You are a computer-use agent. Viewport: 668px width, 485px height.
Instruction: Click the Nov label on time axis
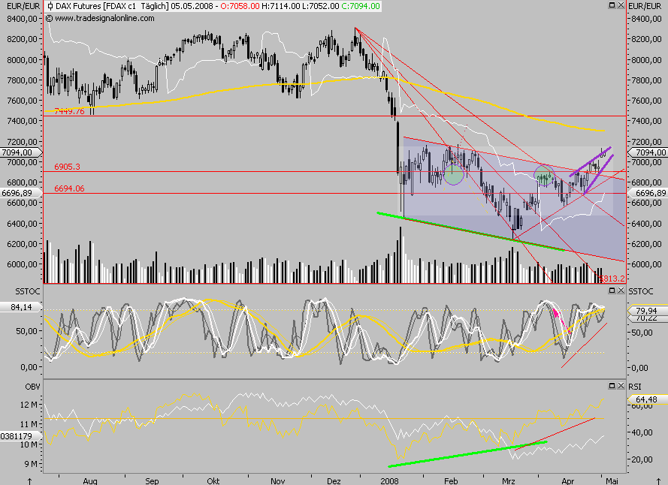coord(277,480)
